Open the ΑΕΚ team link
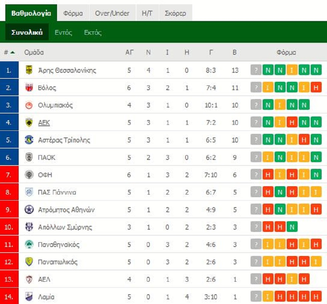327x304 pixels. (x=44, y=122)
